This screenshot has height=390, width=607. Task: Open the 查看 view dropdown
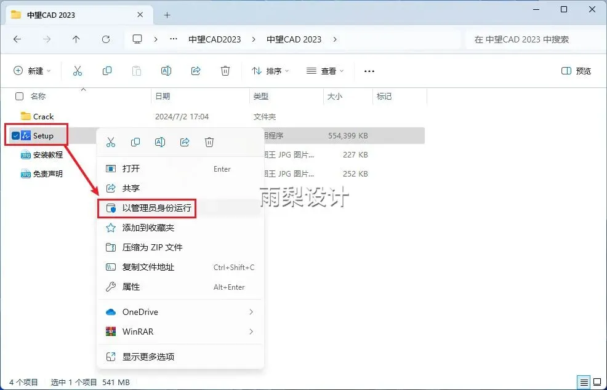pyautogui.click(x=325, y=71)
